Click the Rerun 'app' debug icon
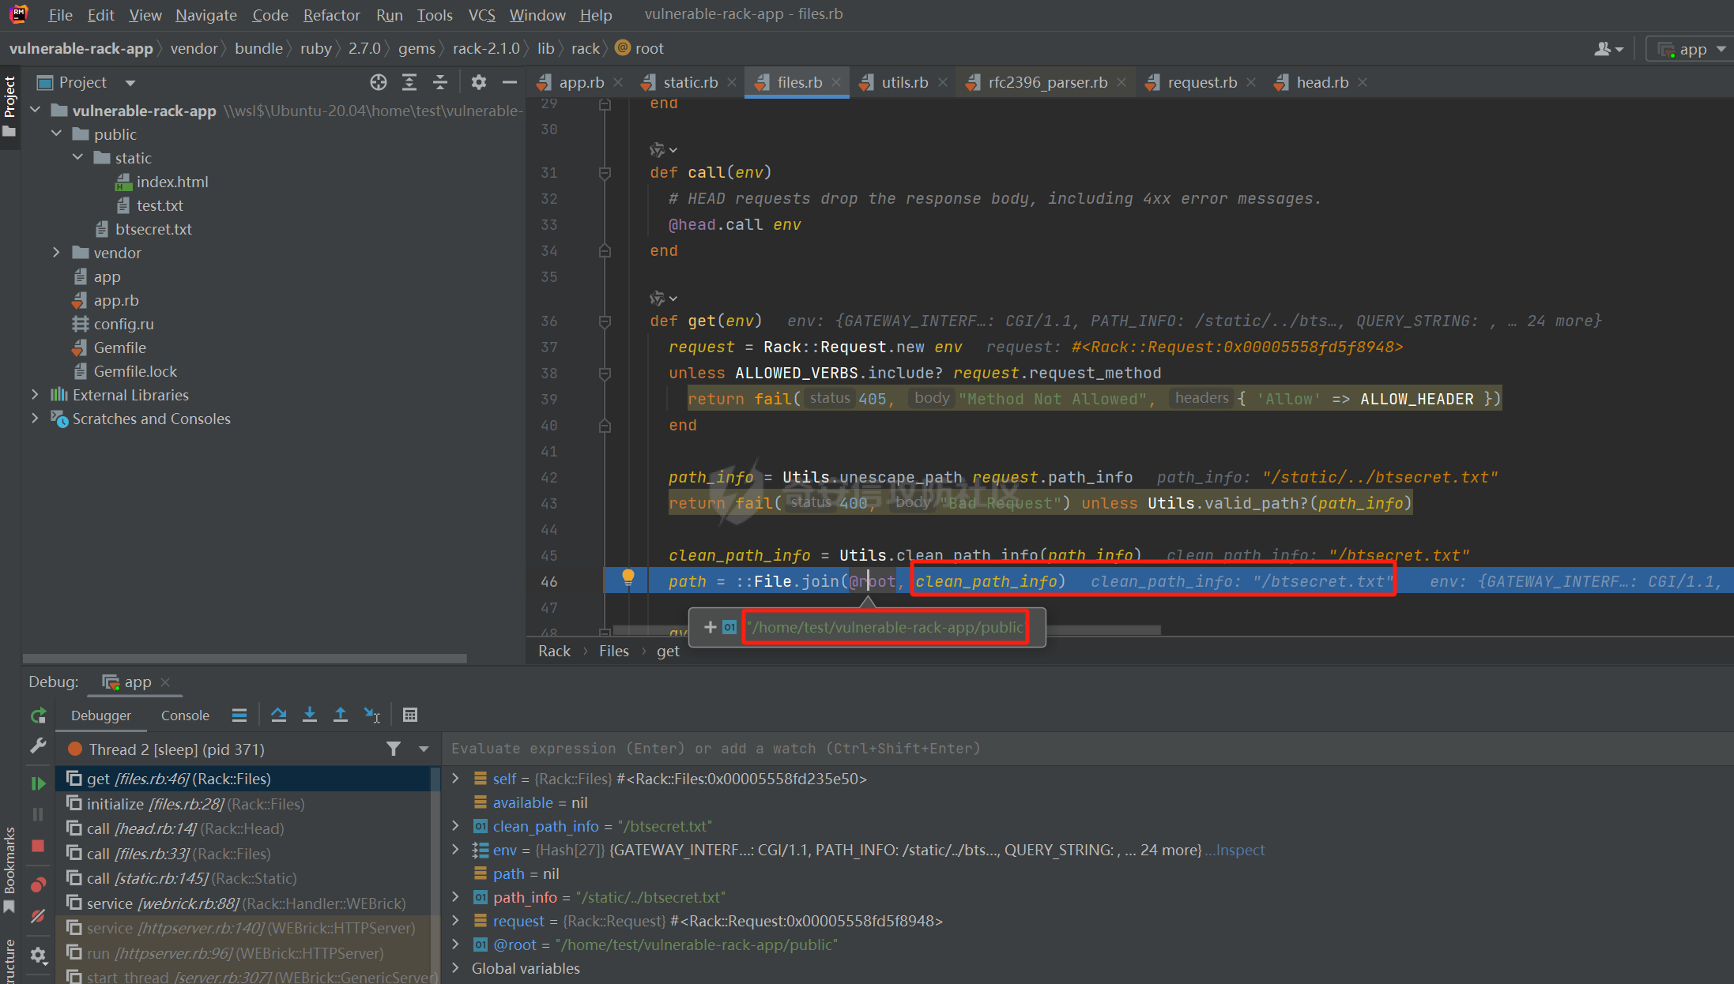 [38, 715]
